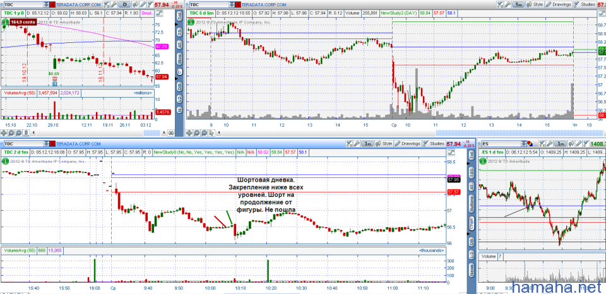Open wrench settings in /ES chart
This screenshot has width=606, height=294.
[x=550, y=144]
